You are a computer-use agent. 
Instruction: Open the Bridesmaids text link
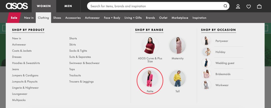(223, 74)
